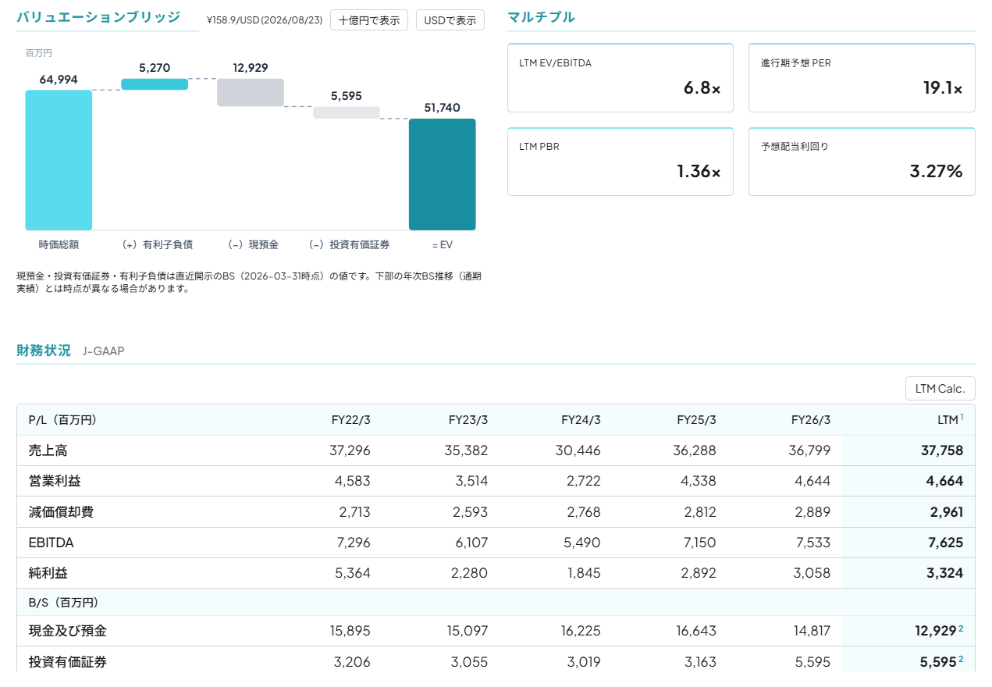
Task: Click LTM 営業利益 value 4,664
Action: (944, 481)
